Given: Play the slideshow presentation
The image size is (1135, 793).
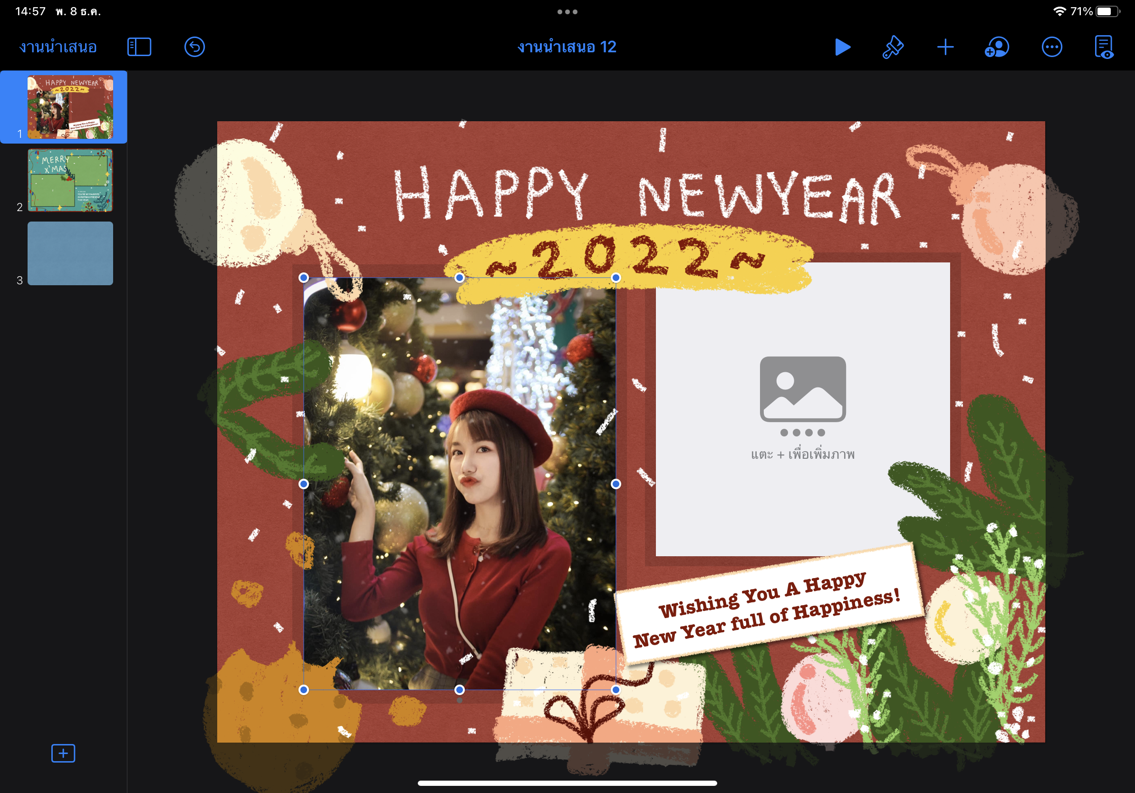Looking at the screenshot, I should point(842,48).
